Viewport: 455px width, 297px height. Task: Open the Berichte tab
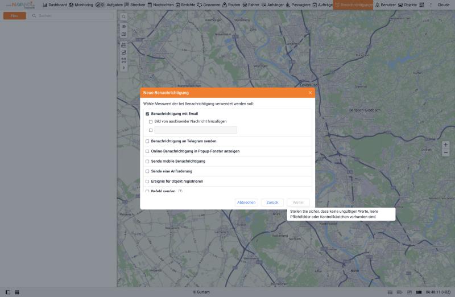pyautogui.click(x=185, y=5)
